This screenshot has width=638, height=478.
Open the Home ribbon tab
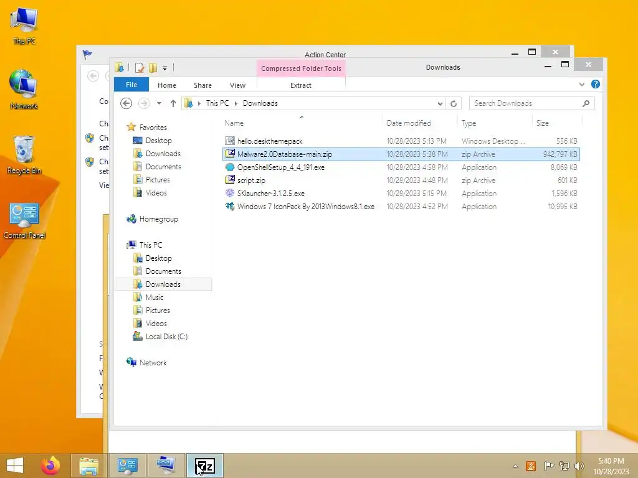click(x=167, y=85)
